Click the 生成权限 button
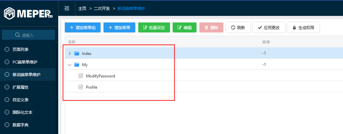The image size is (343, 134). pos(303,27)
